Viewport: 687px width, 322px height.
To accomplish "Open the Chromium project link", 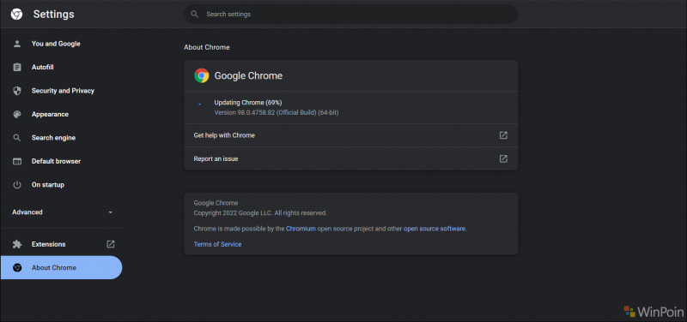I will [301, 229].
